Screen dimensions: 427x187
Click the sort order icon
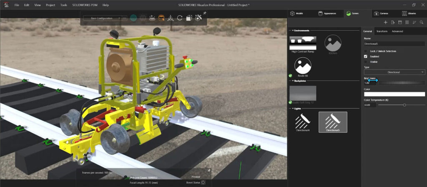414,22
